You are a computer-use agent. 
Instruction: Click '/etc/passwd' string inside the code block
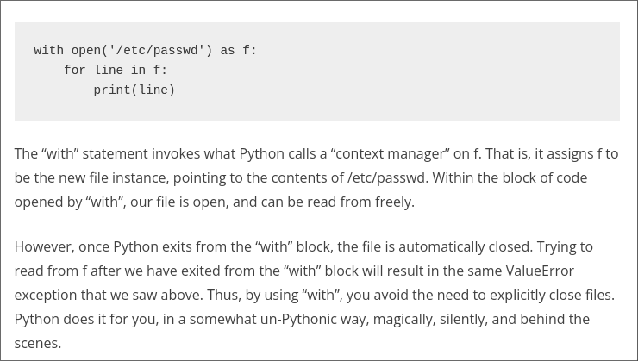tap(157, 51)
